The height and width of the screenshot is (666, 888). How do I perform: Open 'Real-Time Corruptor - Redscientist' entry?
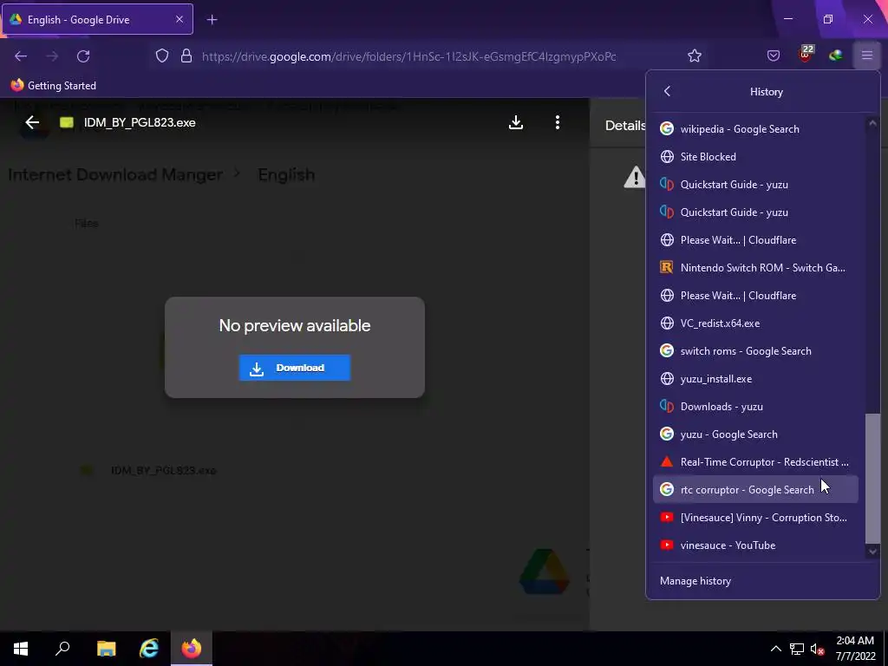coord(755,461)
